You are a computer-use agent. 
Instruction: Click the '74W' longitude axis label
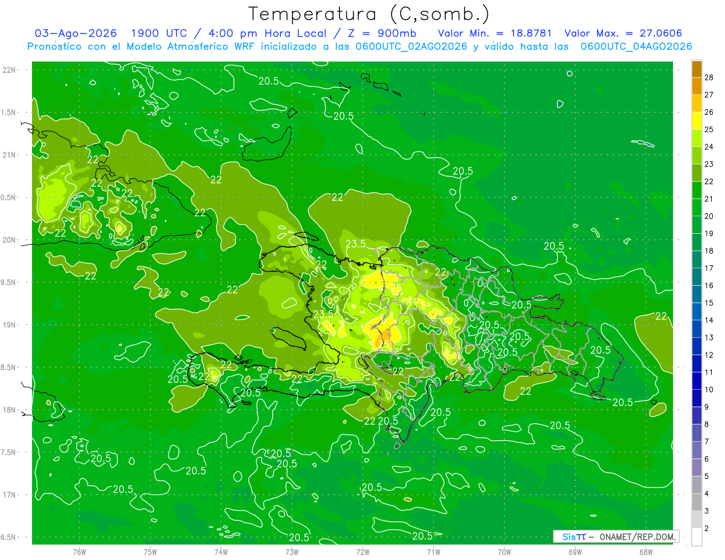click(x=221, y=552)
